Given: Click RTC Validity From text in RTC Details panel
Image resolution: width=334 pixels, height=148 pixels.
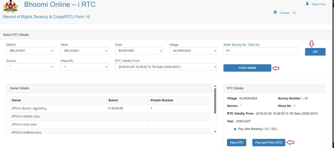Looking at the screenshot, I should (x=272, y=114).
